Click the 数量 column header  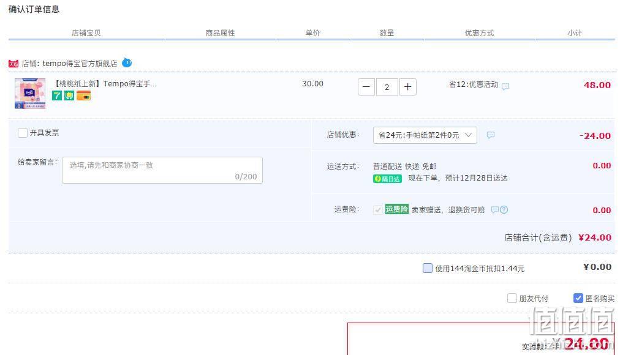point(387,33)
